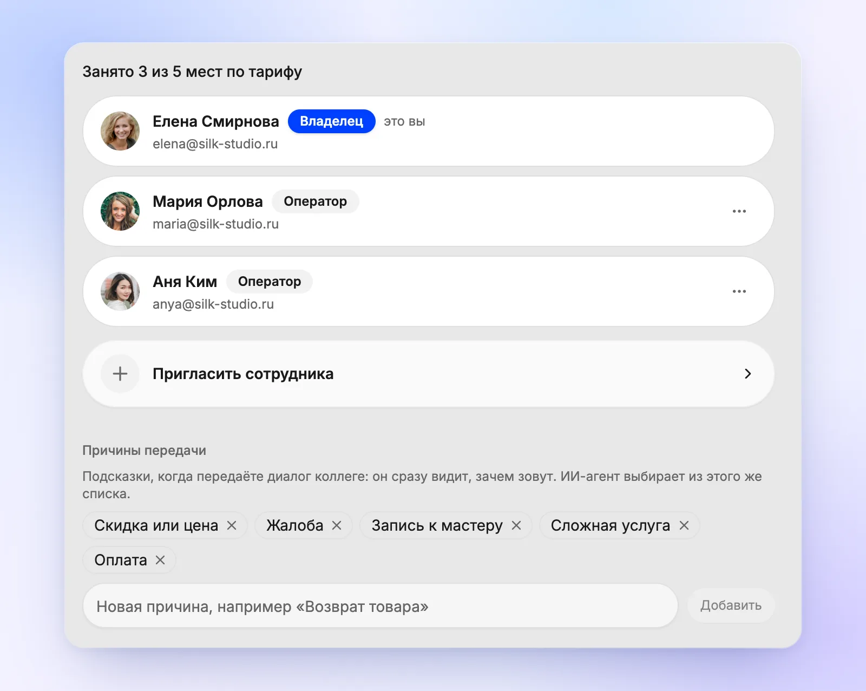This screenshot has height=691, width=866.
Task: Click the Добавить button
Action: click(731, 605)
